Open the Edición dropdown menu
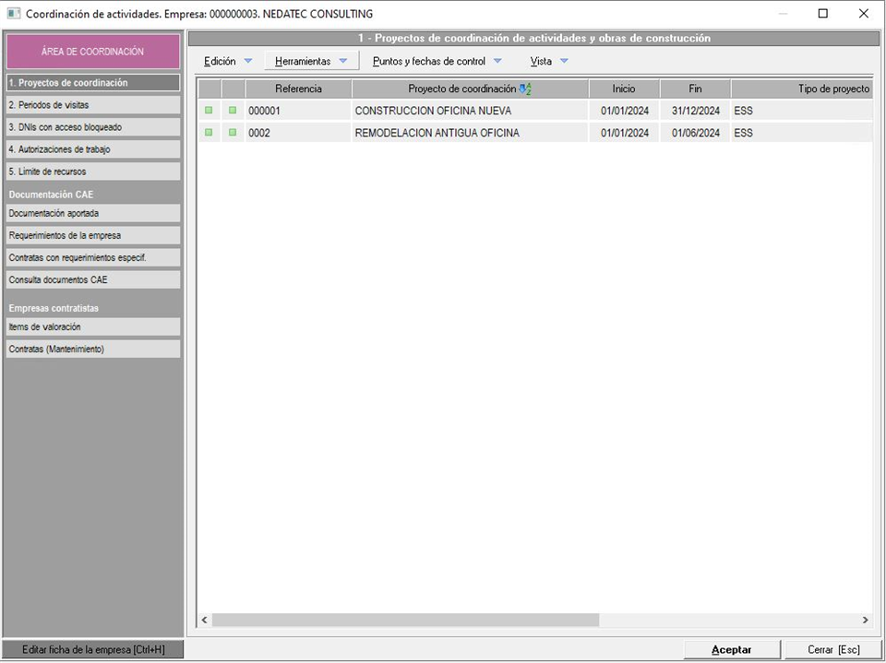The height and width of the screenshot is (663, 886). pos(228,62)
